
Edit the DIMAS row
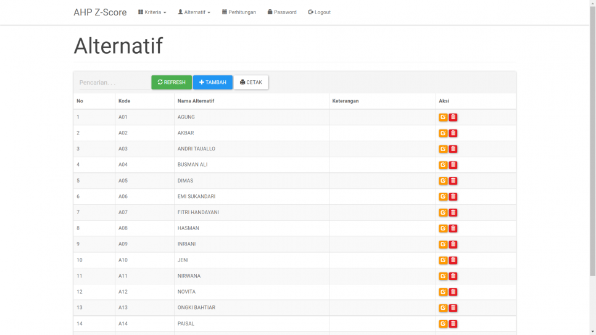point(443,181)
